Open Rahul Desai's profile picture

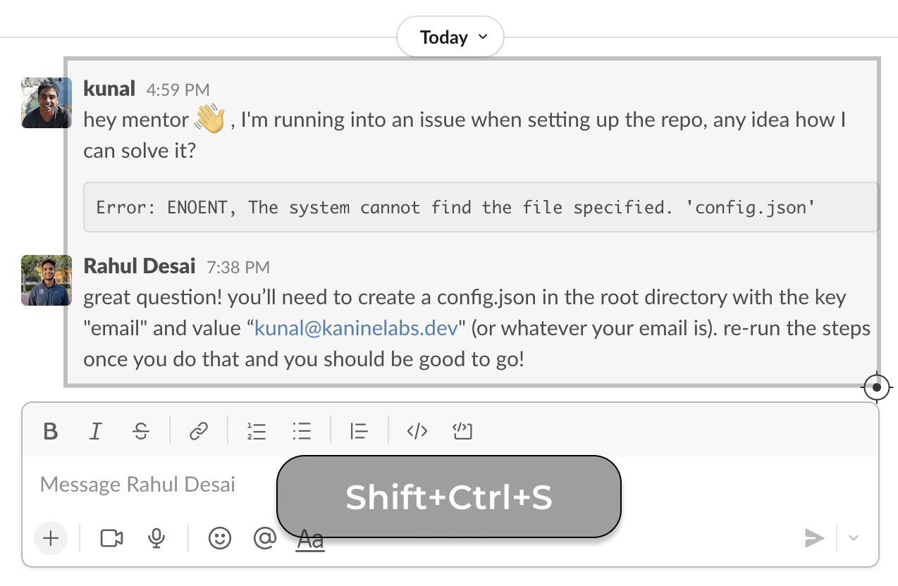pyautogui.click(x=47, y=280)
